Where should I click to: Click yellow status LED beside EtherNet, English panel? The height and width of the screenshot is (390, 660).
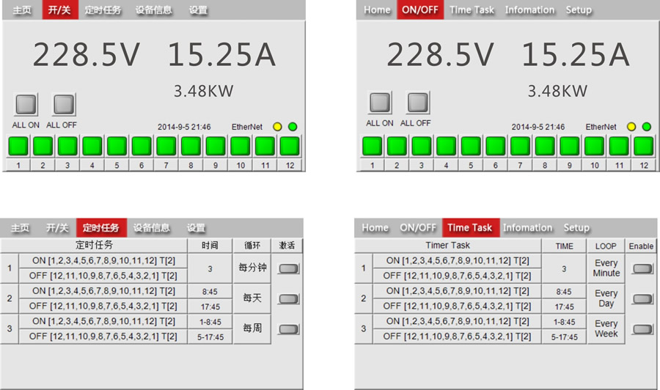[x=631, y=127]
